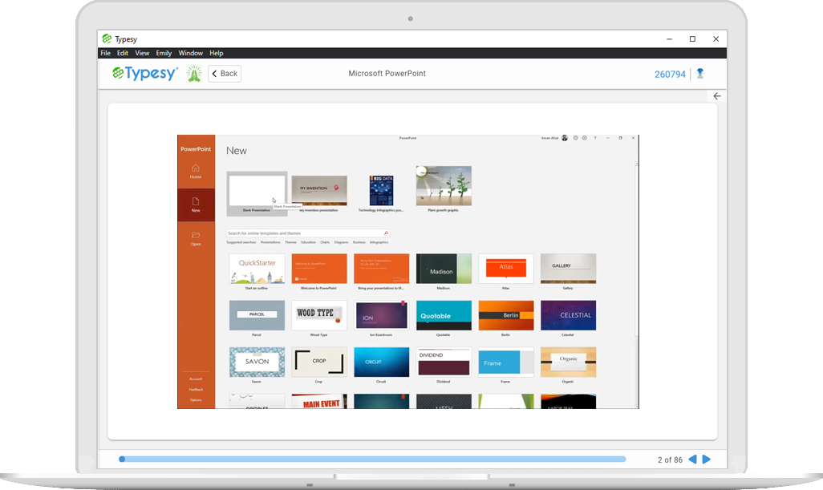The width and height of the screenshot is (823, 490).
Task: Open the Help menu
Action: (x=217, y=53)
